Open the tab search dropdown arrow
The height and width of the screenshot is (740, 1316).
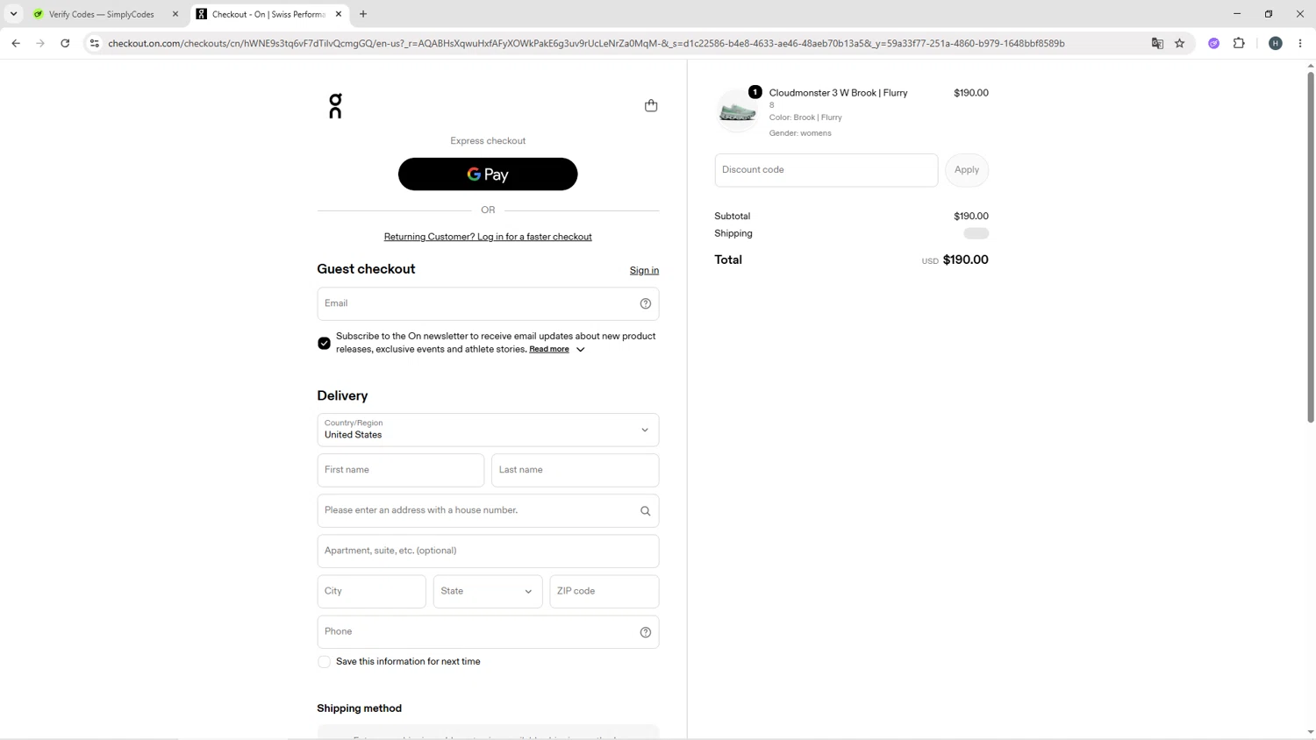click(14, 14)
